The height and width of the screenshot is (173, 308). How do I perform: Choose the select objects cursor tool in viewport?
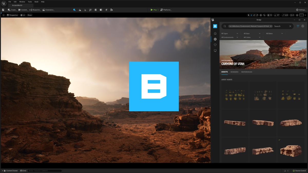point(248,15)
